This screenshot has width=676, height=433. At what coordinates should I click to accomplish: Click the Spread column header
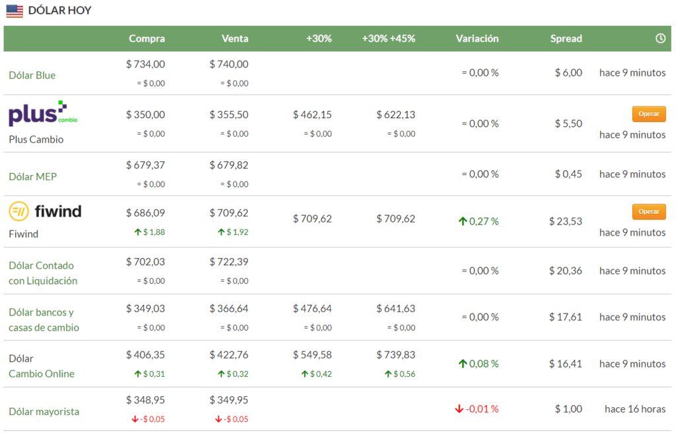click(566, 38)
